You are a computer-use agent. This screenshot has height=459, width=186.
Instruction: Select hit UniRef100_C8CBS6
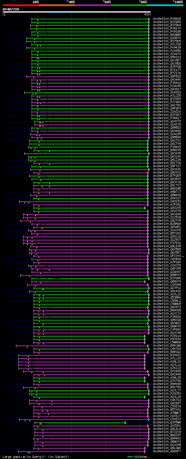[167, 259]
